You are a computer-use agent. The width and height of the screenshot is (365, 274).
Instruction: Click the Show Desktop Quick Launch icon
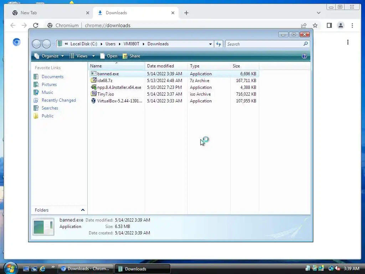click(26, 269)
